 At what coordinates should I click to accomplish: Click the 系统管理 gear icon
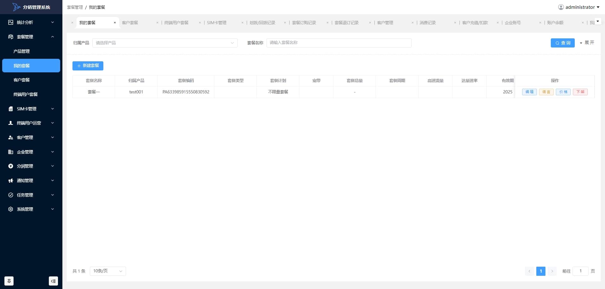click(11, 209)
